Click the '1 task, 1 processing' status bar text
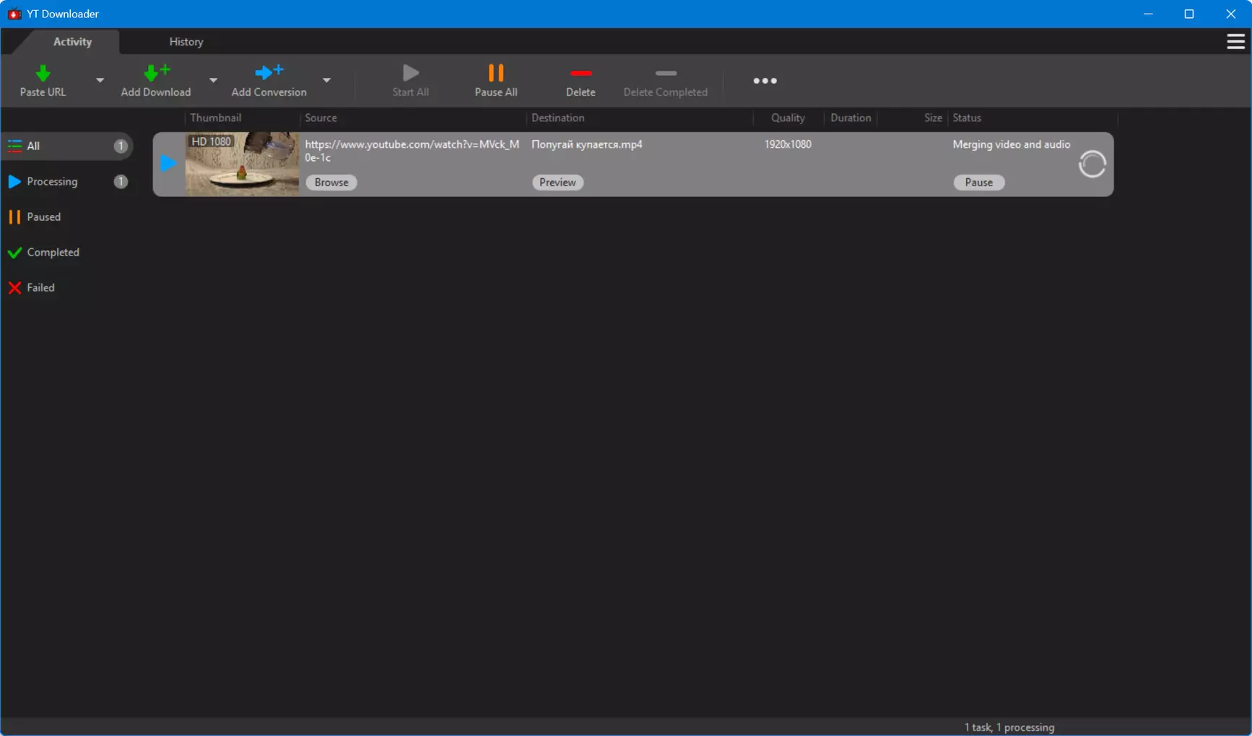Viewport: 1252px width, 736px height. 1009,727
